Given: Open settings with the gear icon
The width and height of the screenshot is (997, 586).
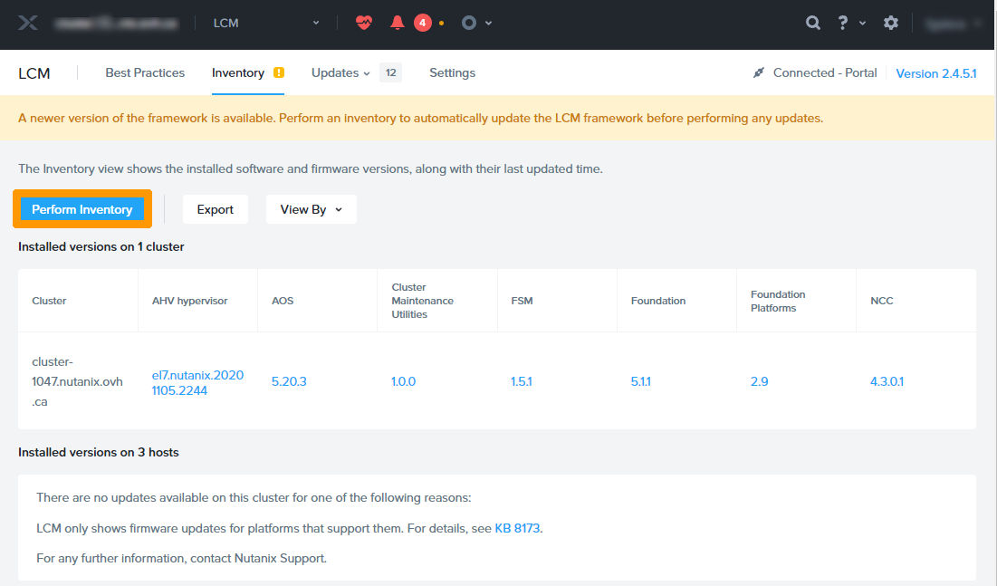Looking at the screenshot, I should tap(891, 23).
